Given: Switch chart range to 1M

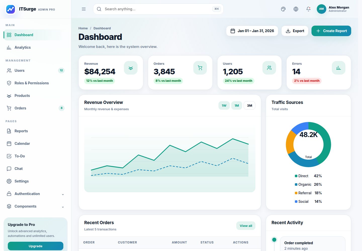Looking at the screenshot, I should coord(237,105).
